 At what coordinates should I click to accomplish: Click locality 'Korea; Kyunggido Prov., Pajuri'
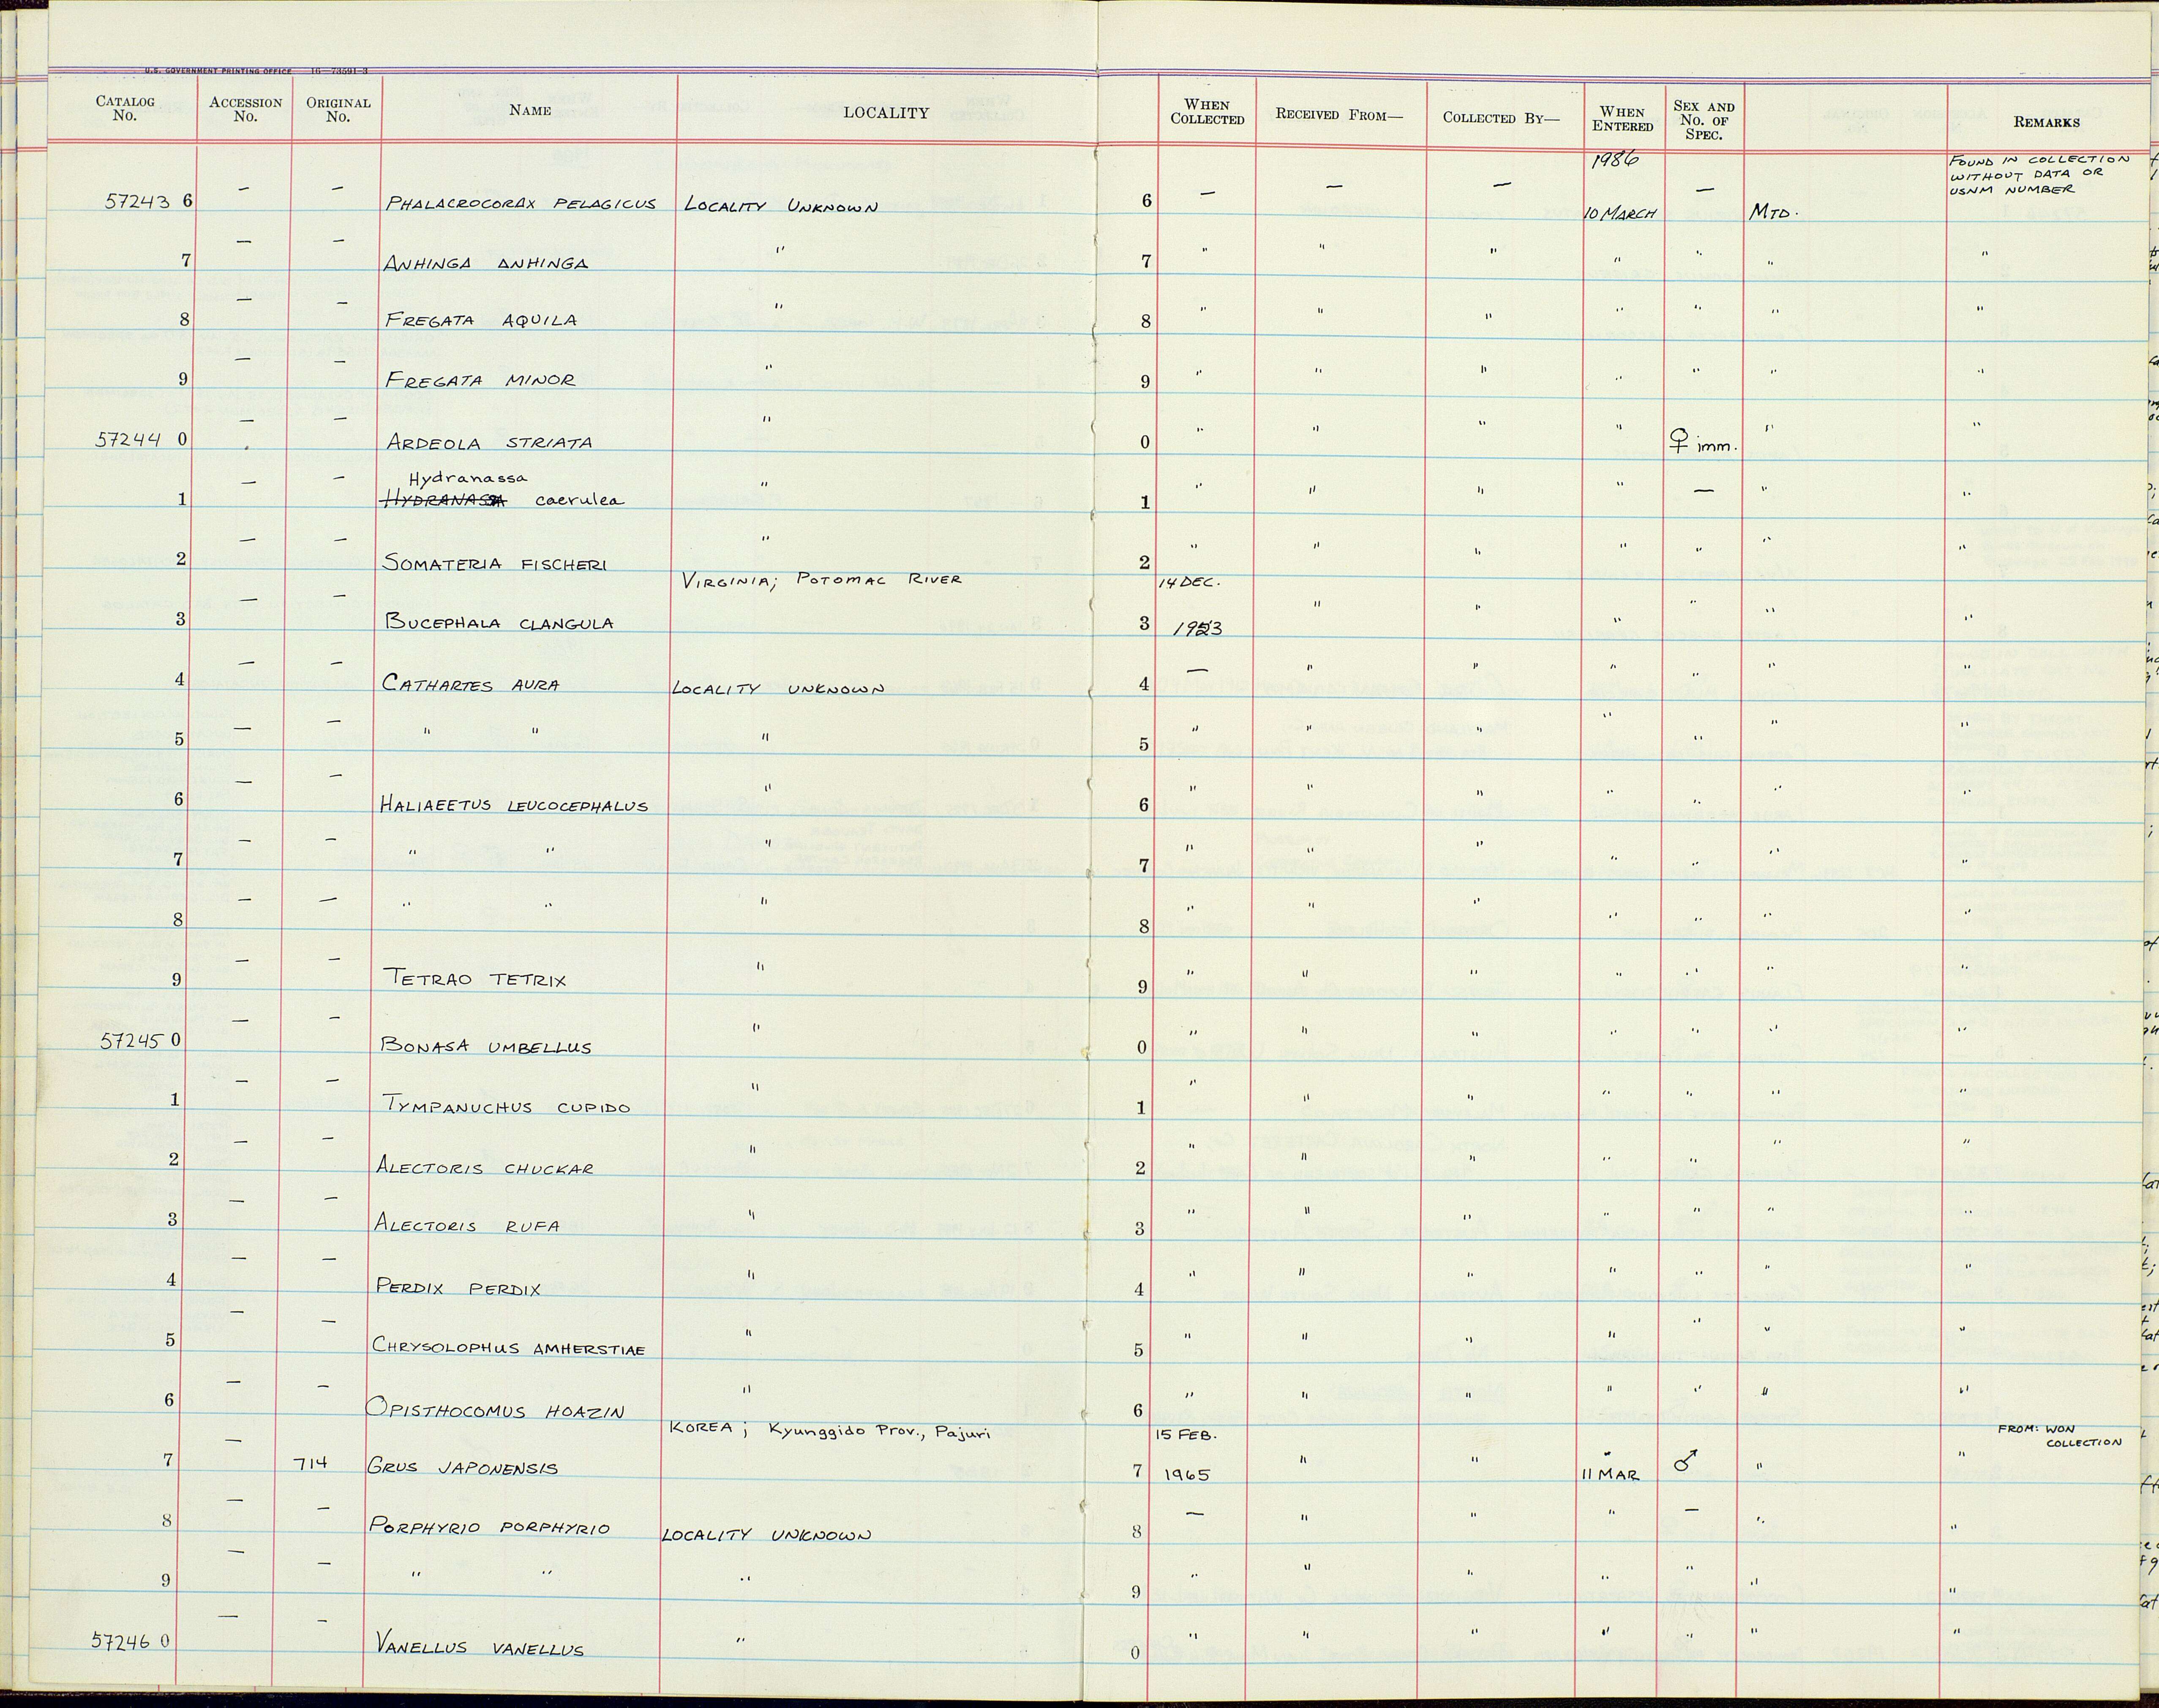[x=829, y=1431]
